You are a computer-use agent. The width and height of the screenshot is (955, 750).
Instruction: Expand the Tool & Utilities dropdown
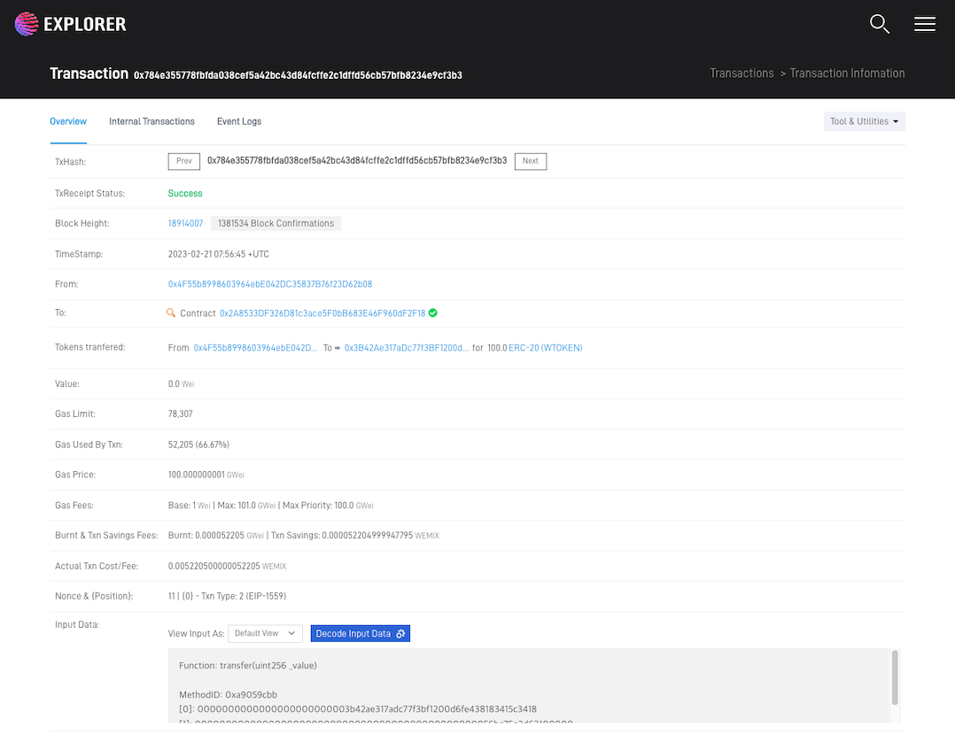point(864,122)
